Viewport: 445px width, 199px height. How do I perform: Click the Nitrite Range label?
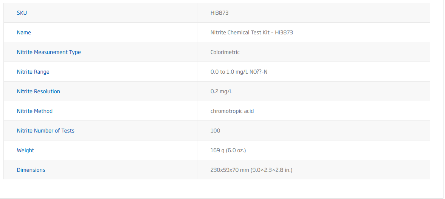click(33, 72)
